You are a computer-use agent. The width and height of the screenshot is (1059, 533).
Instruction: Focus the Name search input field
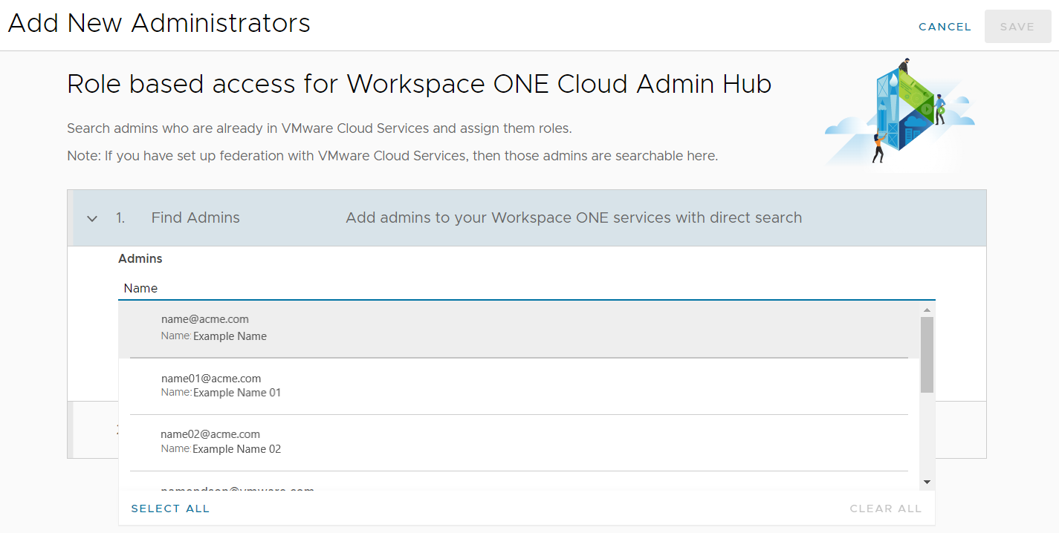[526, 288]
